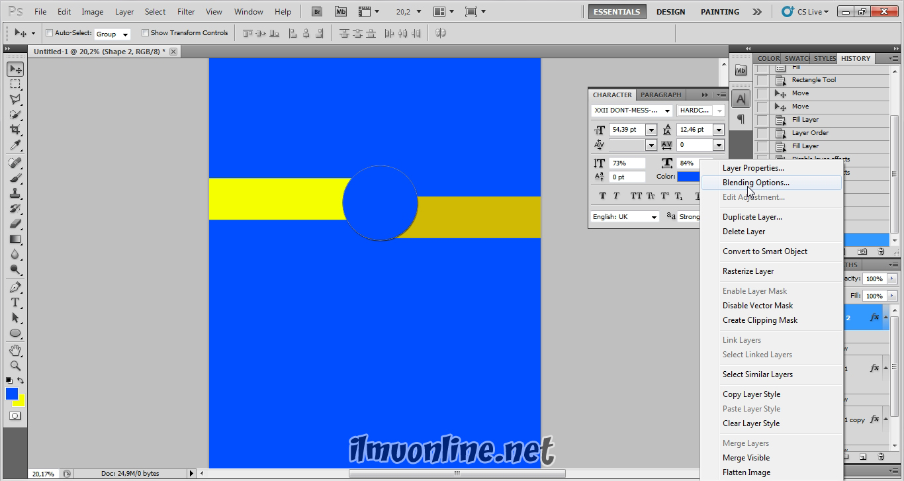This screenshot has width=904, height=481.
Task: Select the Lasso tool
Action: tap(15, 99)
